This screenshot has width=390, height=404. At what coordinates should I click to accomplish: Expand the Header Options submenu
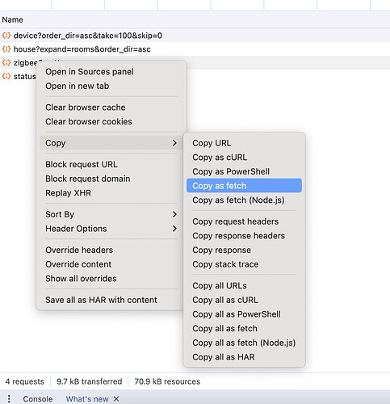(111, 229)
